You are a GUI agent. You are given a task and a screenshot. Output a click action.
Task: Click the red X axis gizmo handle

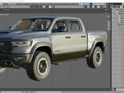coord(104,17)
